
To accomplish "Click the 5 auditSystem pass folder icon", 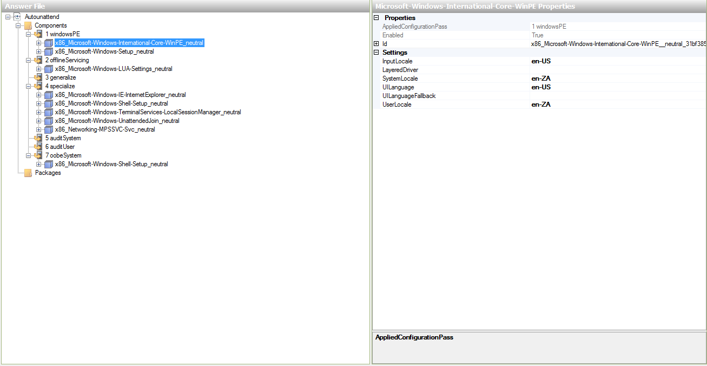I will click(38, 138).
